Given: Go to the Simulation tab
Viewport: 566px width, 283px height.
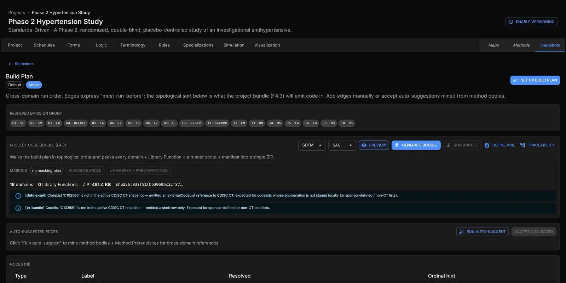Looking at the screenshot, I should 234,45.
